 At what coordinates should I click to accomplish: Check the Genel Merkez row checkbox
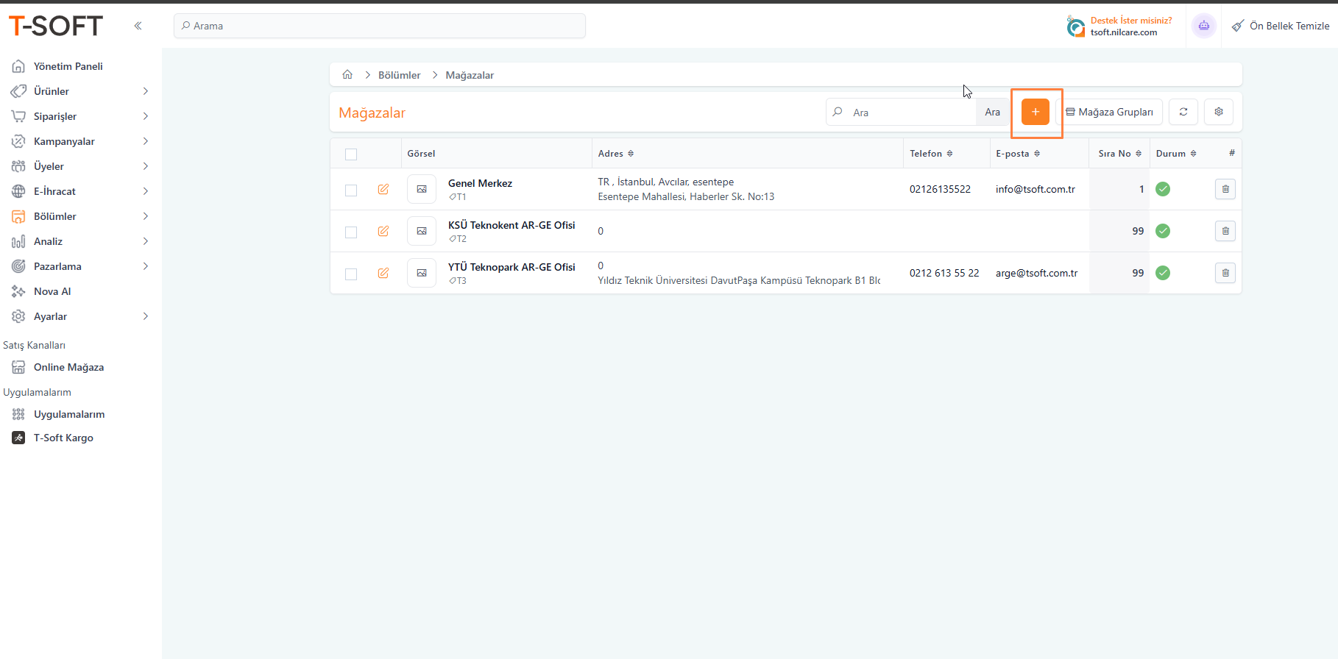click(351, 190)
